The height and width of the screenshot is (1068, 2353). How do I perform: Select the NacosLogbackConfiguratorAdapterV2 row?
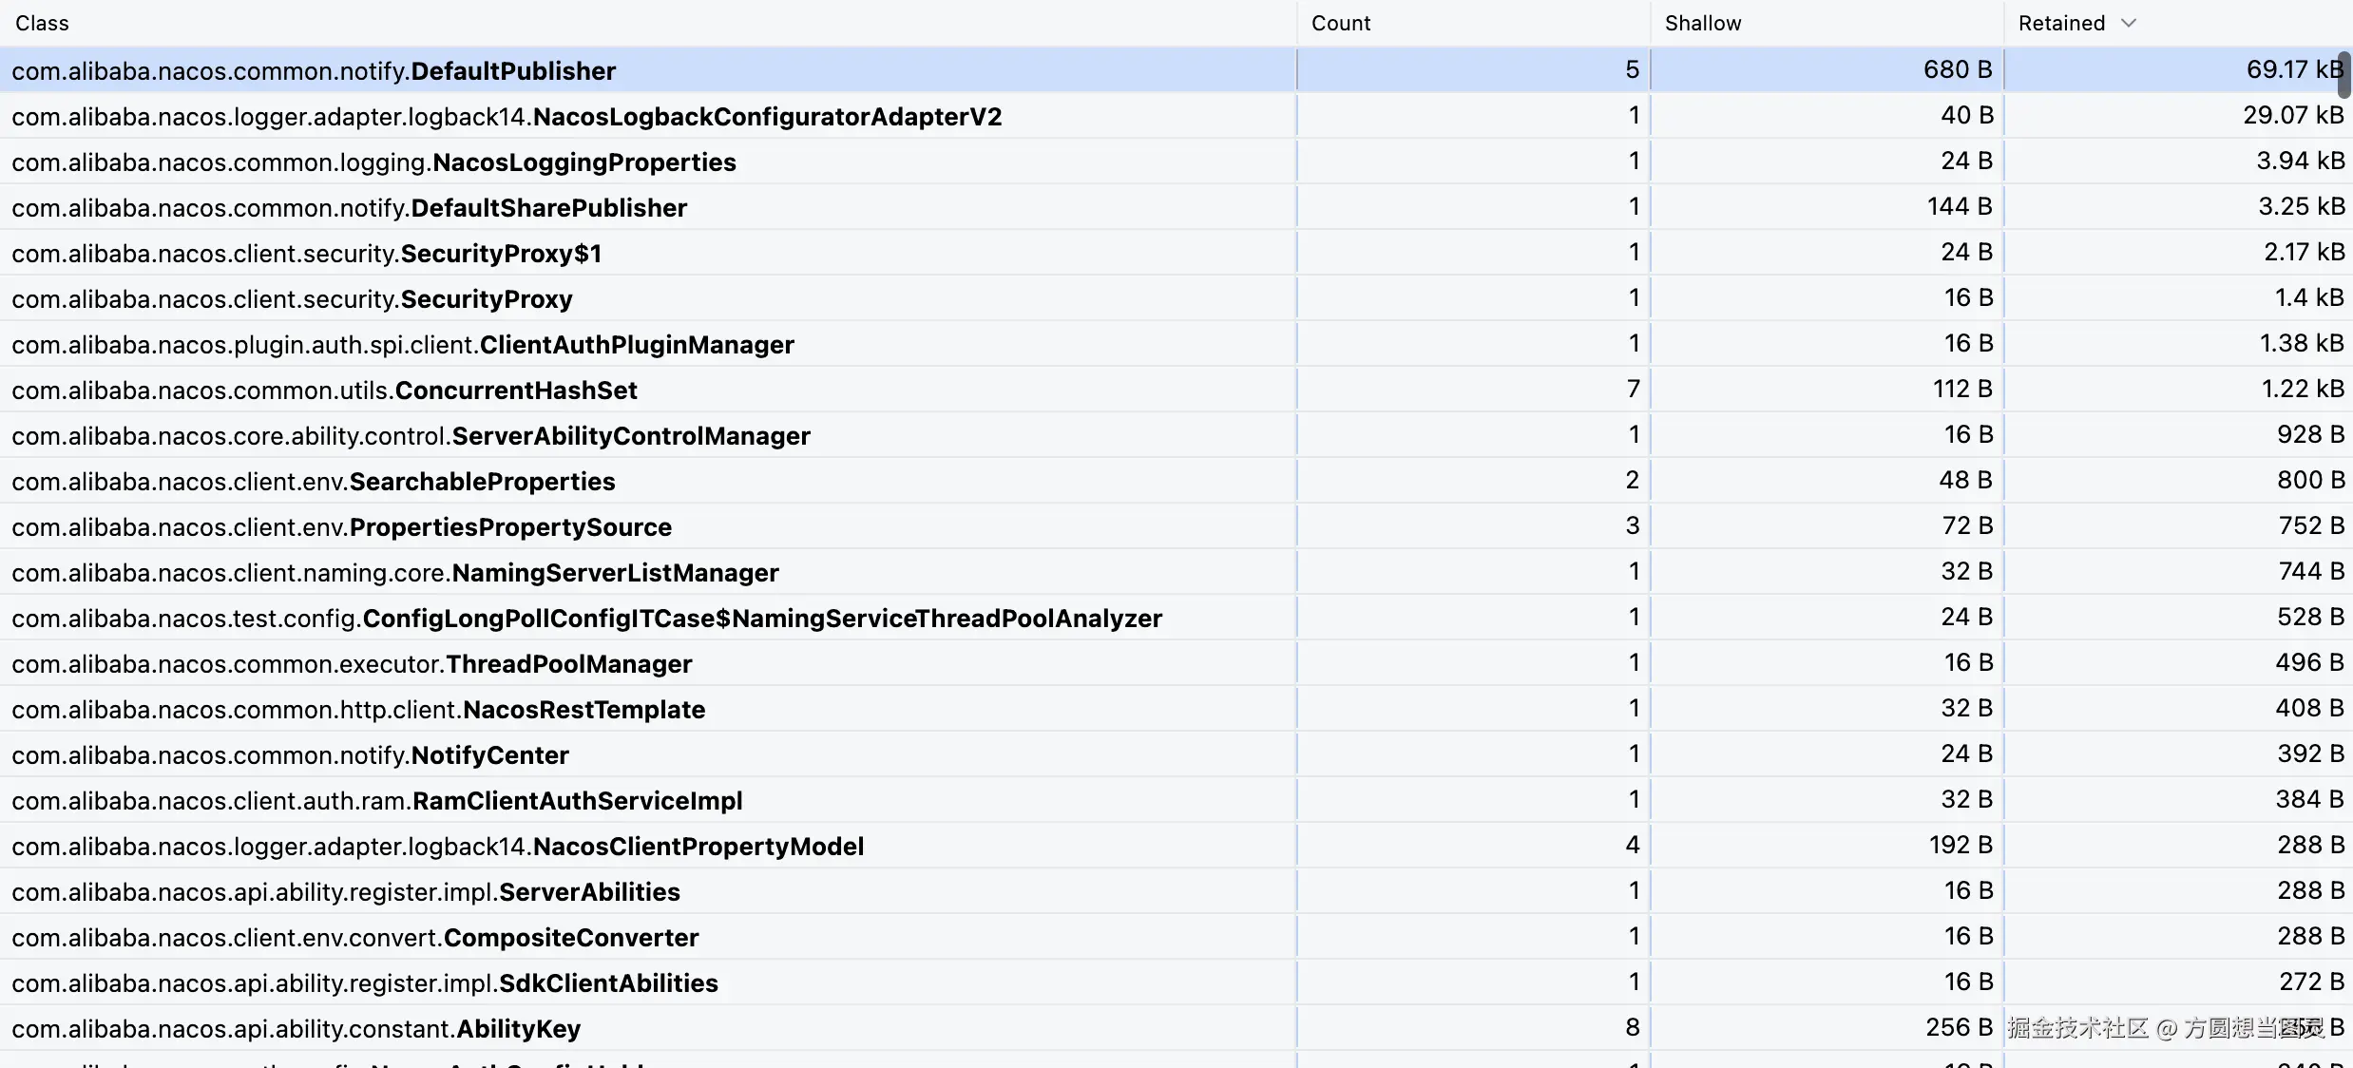(1176, 115)
